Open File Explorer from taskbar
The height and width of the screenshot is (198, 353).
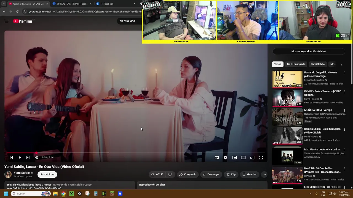pyautogui.click(x=55, y=194)
